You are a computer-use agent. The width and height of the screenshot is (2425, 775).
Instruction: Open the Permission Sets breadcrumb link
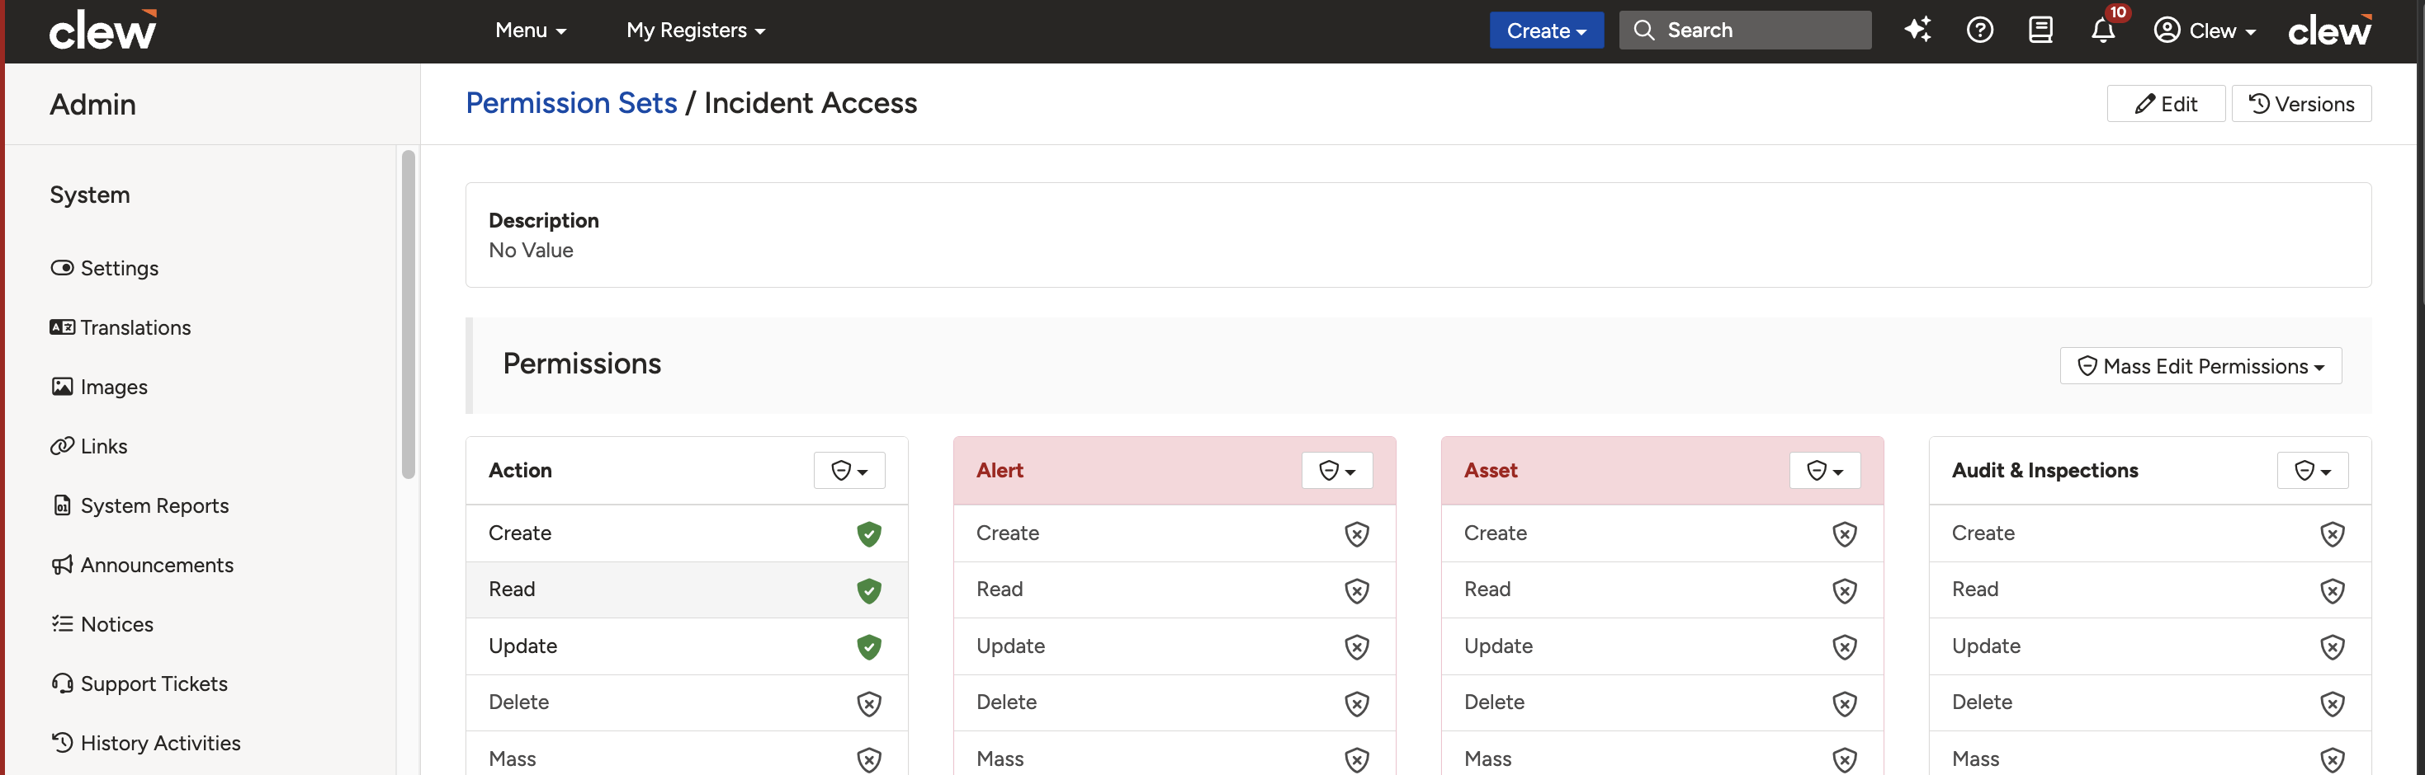point(571,102)
